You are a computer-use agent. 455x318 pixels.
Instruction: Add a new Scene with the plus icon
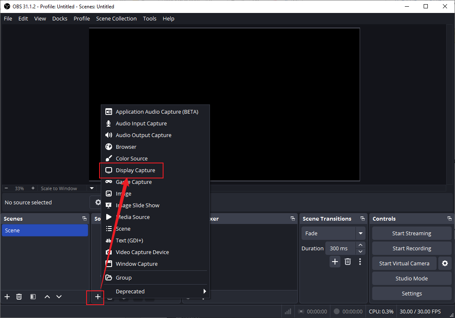click(7, 297)
